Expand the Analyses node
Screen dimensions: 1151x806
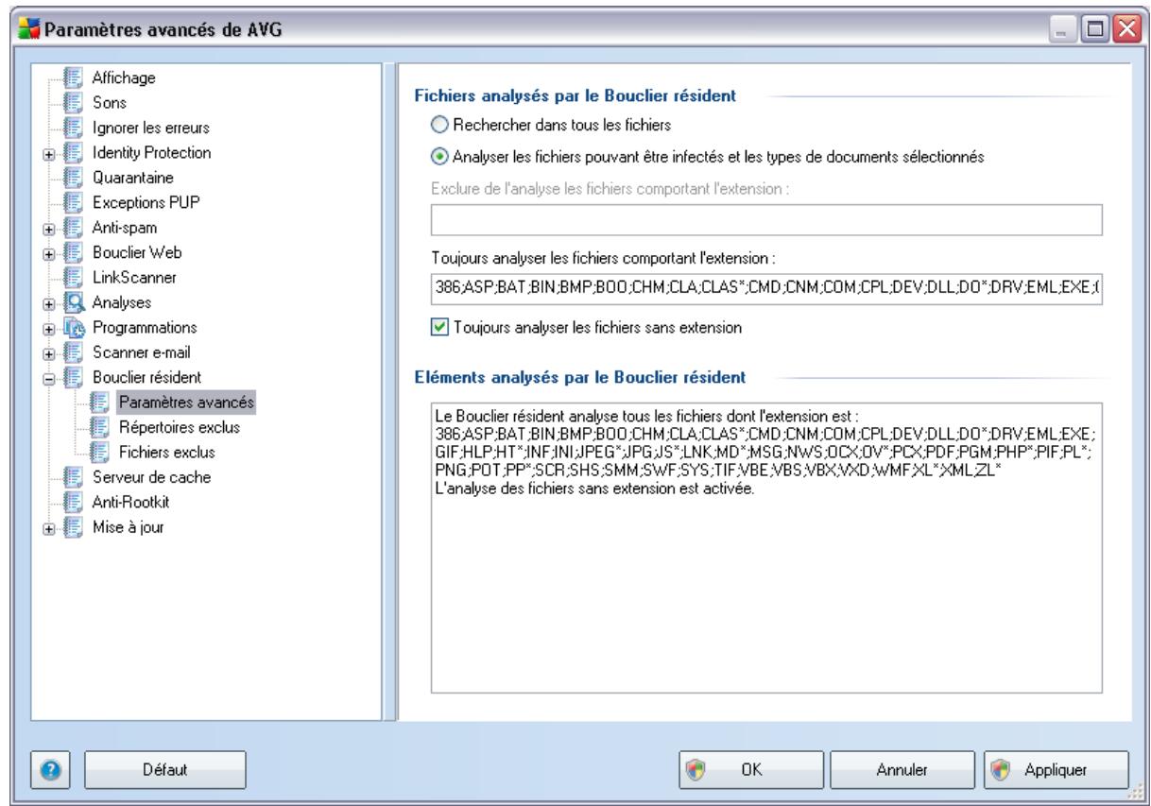48,303
